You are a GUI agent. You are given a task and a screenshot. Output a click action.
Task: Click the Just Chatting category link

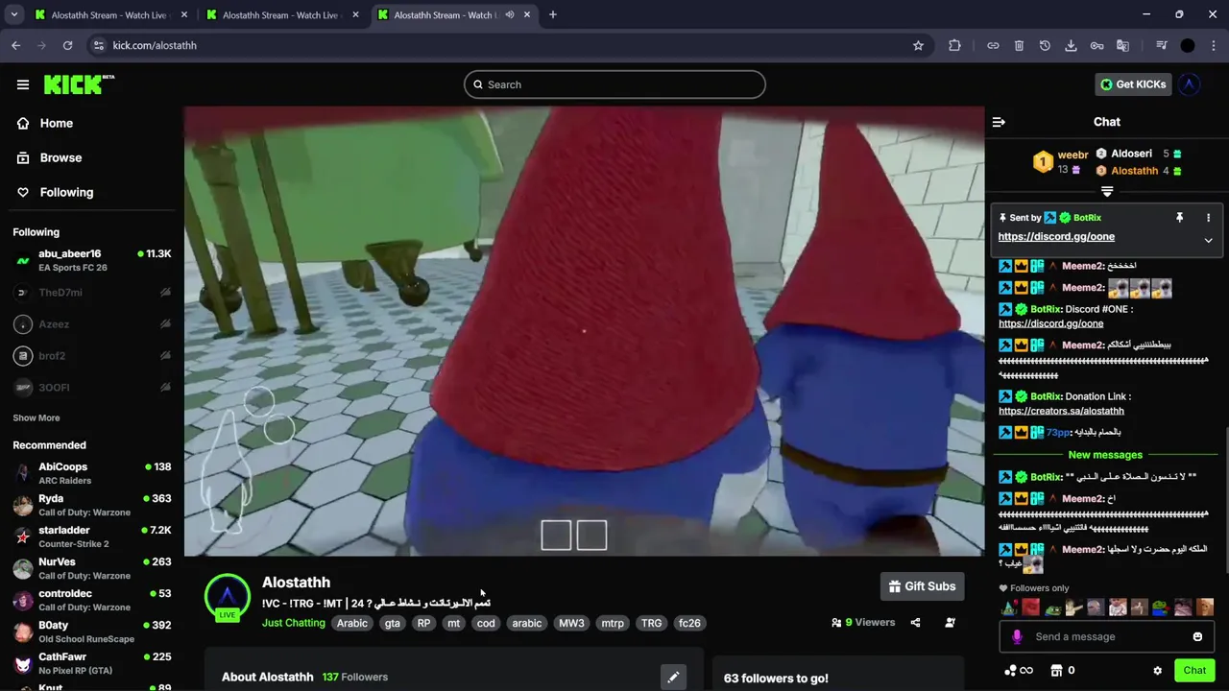click(x=294, y=623)
